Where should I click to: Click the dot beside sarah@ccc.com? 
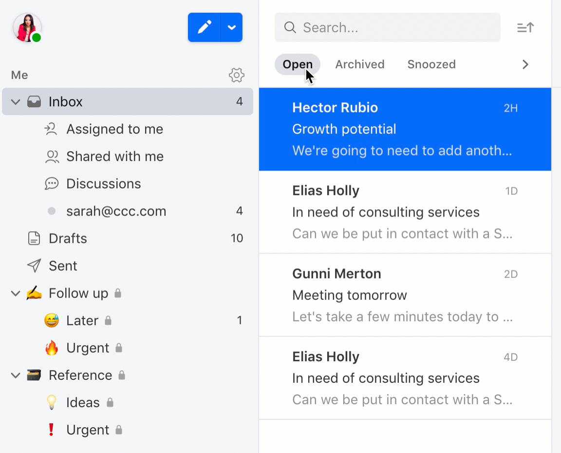[52, 211]
